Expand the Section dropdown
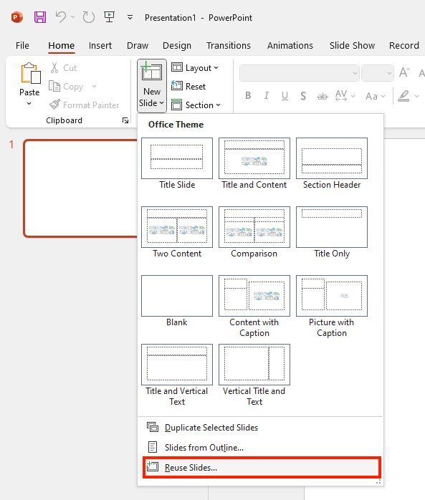Screen dimensions: 425x500 (x=196, y=105)
